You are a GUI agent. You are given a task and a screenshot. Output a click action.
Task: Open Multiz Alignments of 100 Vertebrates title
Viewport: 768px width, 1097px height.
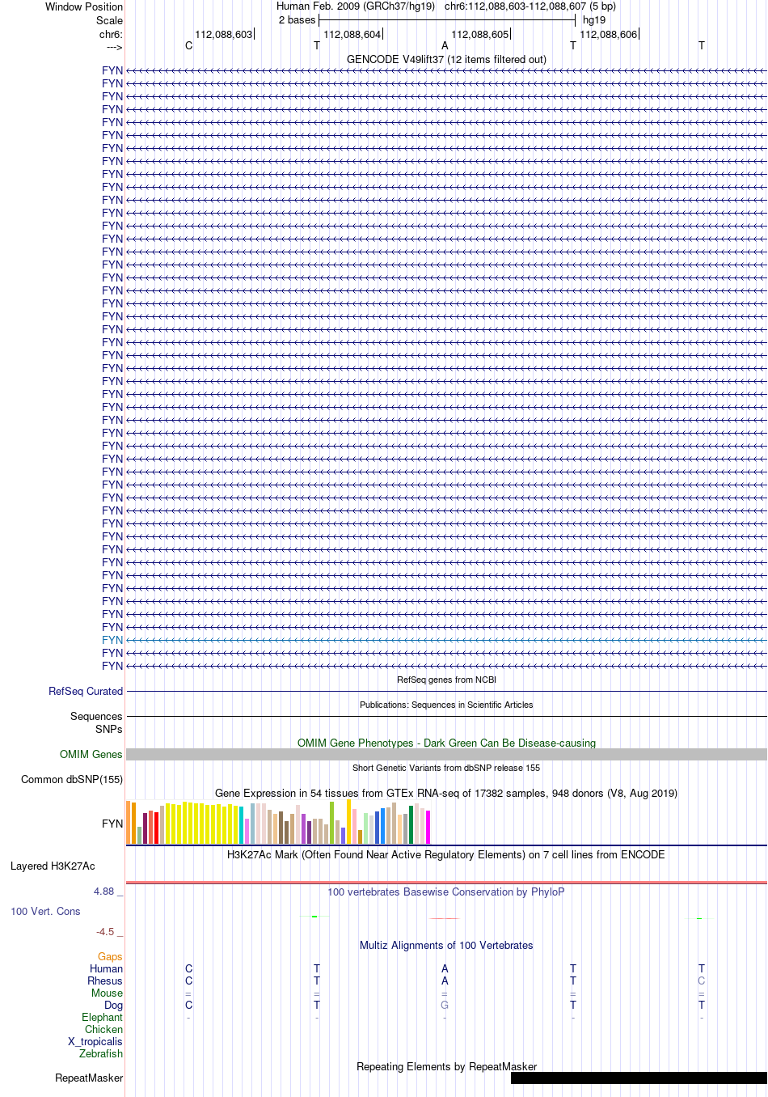click(x=446, y=946)
